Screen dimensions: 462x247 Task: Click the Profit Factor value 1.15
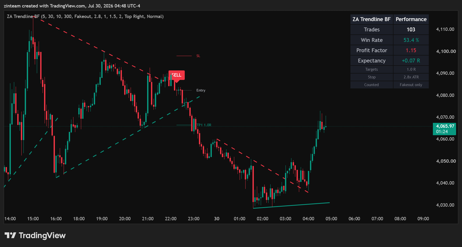click(x=411, y=50)
